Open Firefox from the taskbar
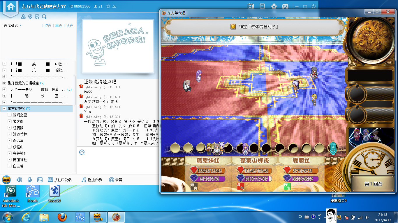This screenshot has height=223, width=398. (62, 217)
